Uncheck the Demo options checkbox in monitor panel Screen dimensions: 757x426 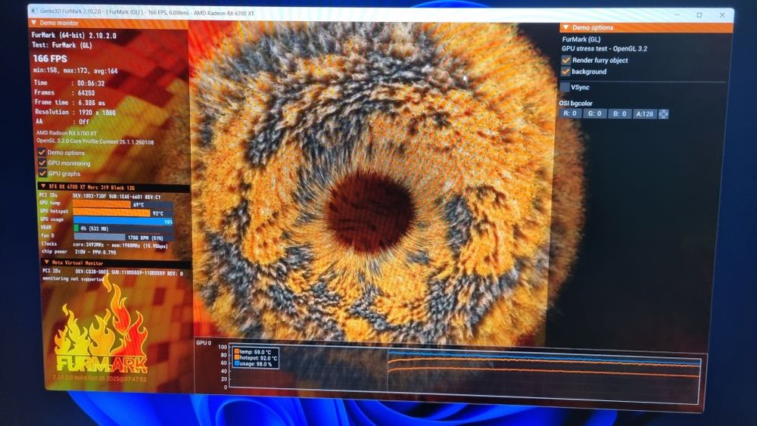[42, 152]
